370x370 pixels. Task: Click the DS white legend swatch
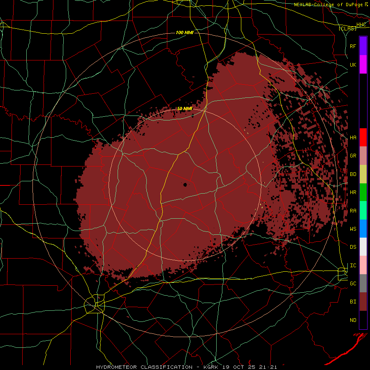coord(363,247)
